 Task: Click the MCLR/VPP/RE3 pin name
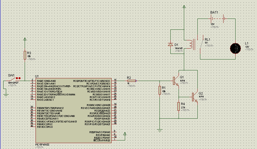(102, 140)
